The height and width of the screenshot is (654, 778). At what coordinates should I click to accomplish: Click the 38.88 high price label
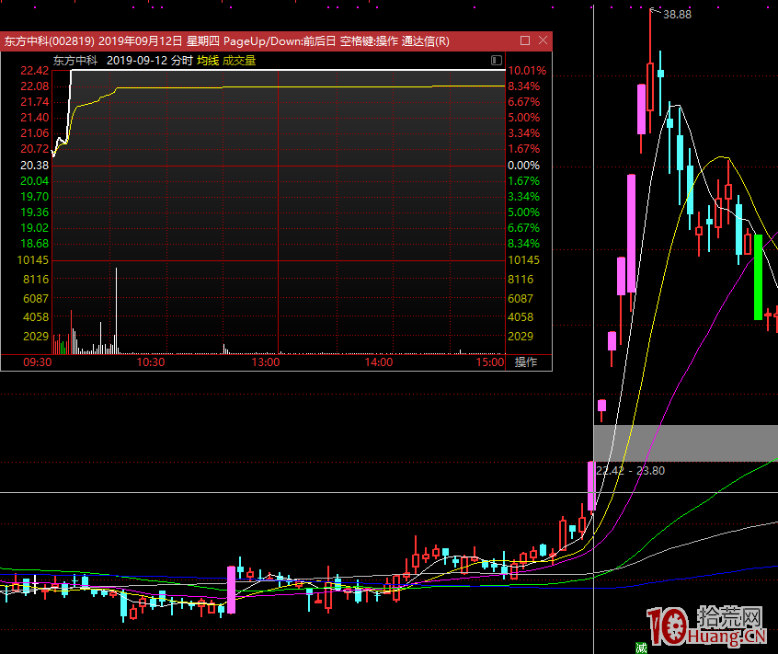[x=677, y=14]
